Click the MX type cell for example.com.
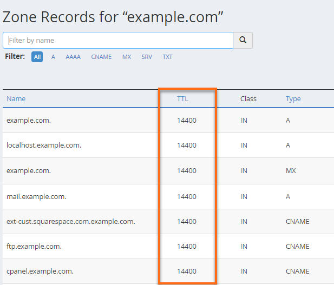 coord(291,170)
